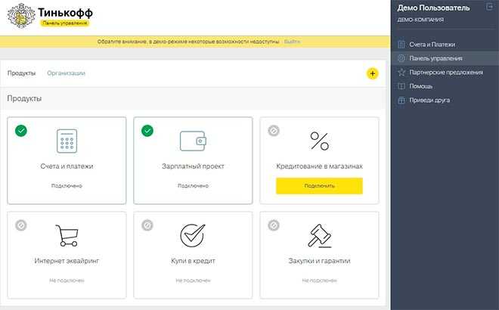This screenshot has width=499, height=310.
Task: Toggle green check on Зарплатный проект card
Action: (x=147, y=131)
